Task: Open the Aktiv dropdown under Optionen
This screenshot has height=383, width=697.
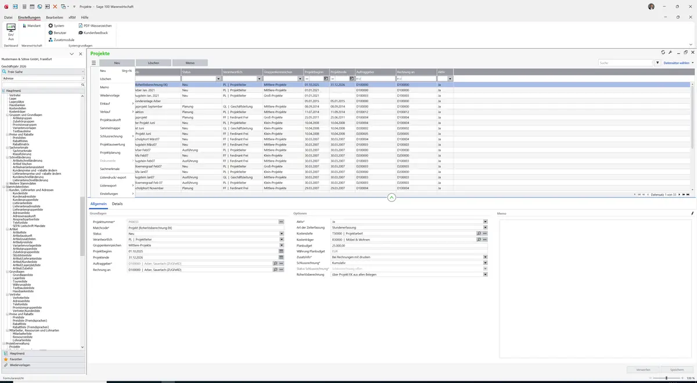Action: point(485,222)
